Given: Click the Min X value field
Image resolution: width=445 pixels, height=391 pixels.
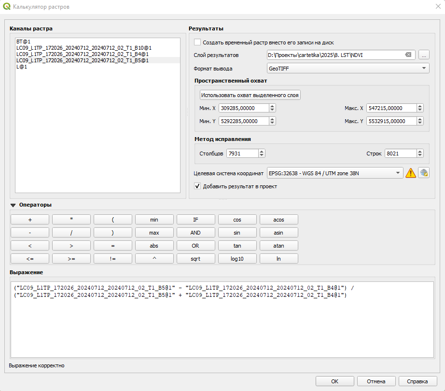Looking at the screenshot, I should point(244,108).
